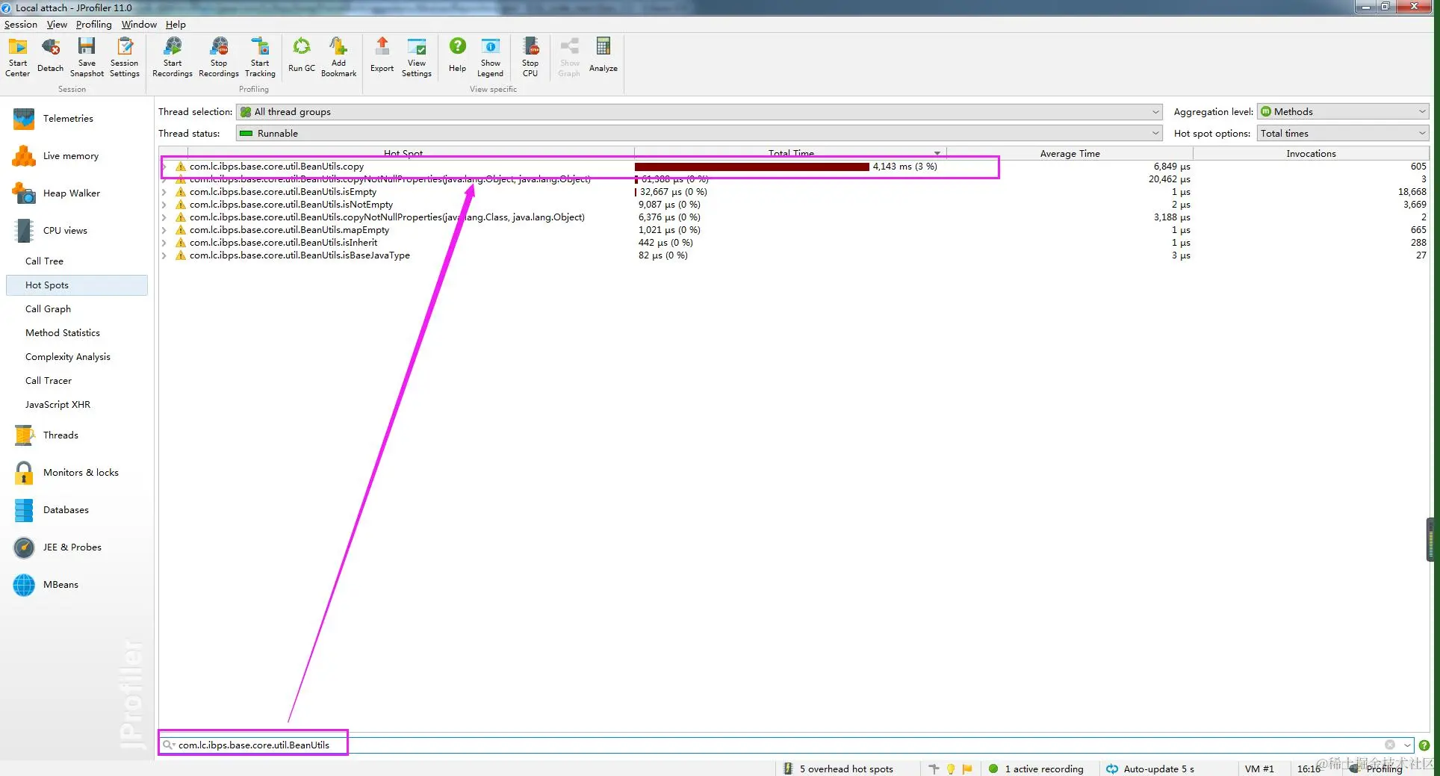The image size is (1440, 776).
Task: Export the current view
Action: [382, 57]
